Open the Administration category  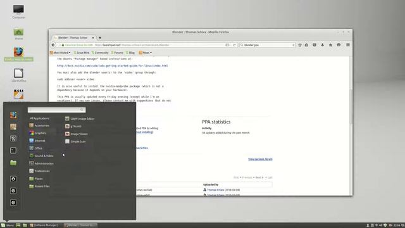tap(42, 163)
